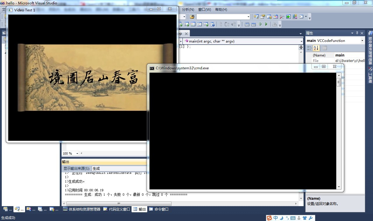
Task: Open the IME skin shirt icon
Action: (305, 218)
